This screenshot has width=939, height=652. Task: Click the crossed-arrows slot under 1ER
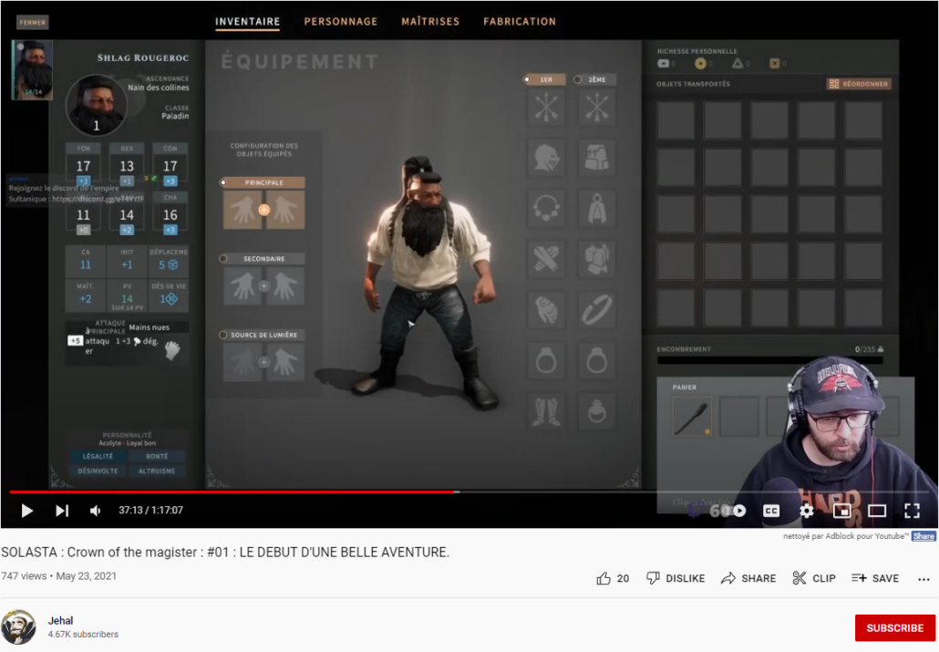[x=546, y=108]
